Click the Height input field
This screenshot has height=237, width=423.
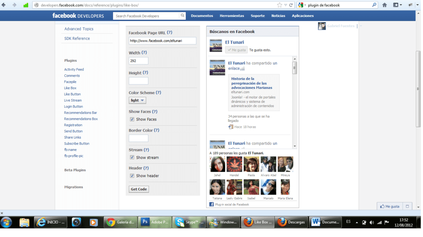coord(138,81)
